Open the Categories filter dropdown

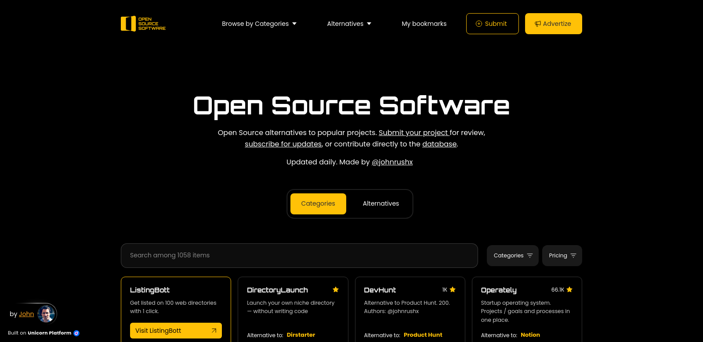tap(513, 256)
